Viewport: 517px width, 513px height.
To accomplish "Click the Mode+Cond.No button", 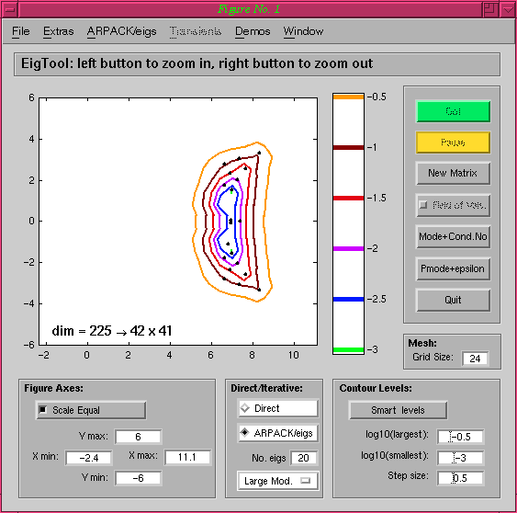I will [453, 236].
